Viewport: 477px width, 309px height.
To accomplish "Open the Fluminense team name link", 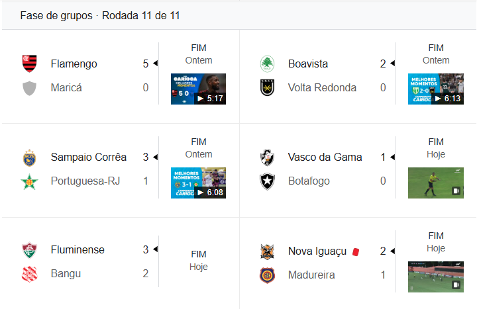I will (x=77, y=250).
